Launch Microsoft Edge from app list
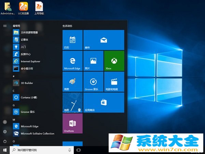Screen dimensions: 205x154 click(35, 126)
